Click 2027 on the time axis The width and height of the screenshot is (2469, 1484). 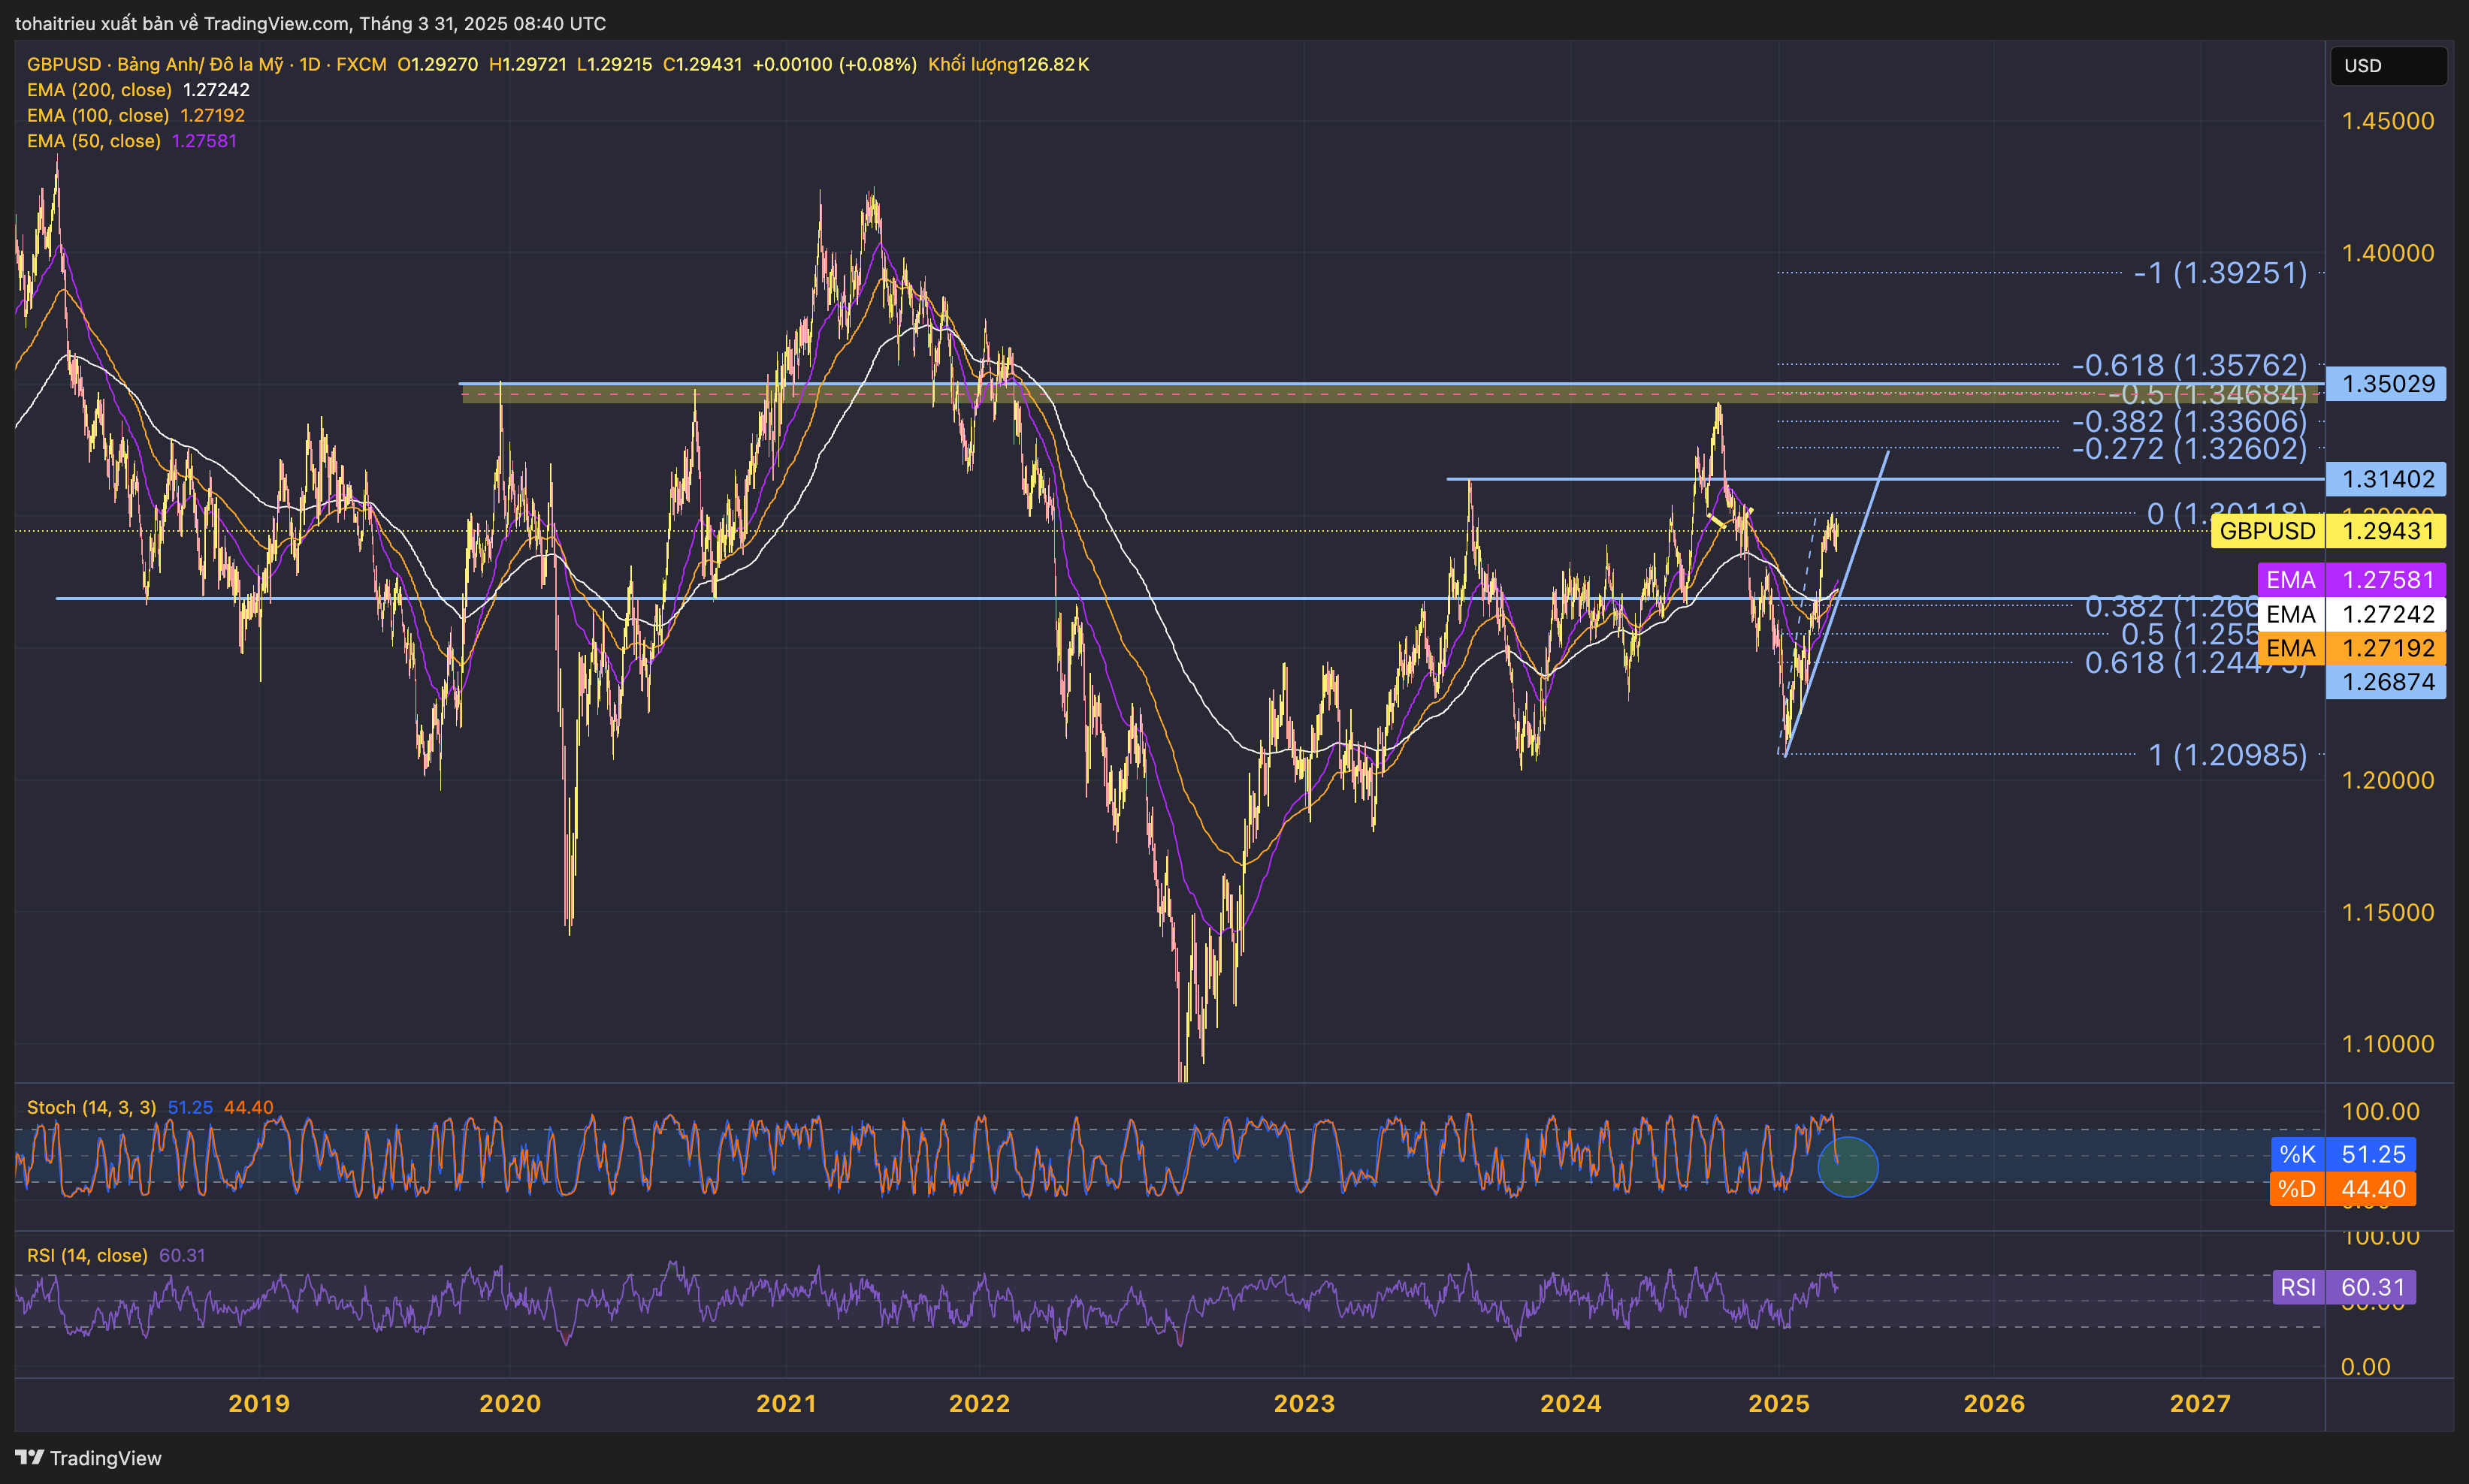click(x=2200, y=1403)
